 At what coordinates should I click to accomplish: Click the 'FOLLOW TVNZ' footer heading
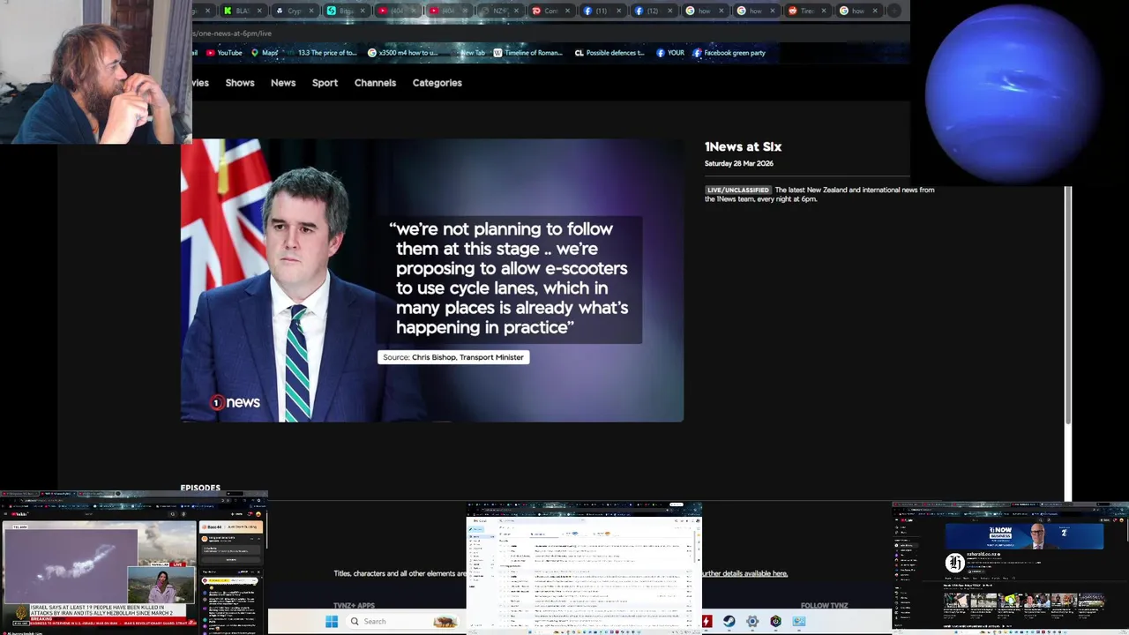tap(824, 606)
